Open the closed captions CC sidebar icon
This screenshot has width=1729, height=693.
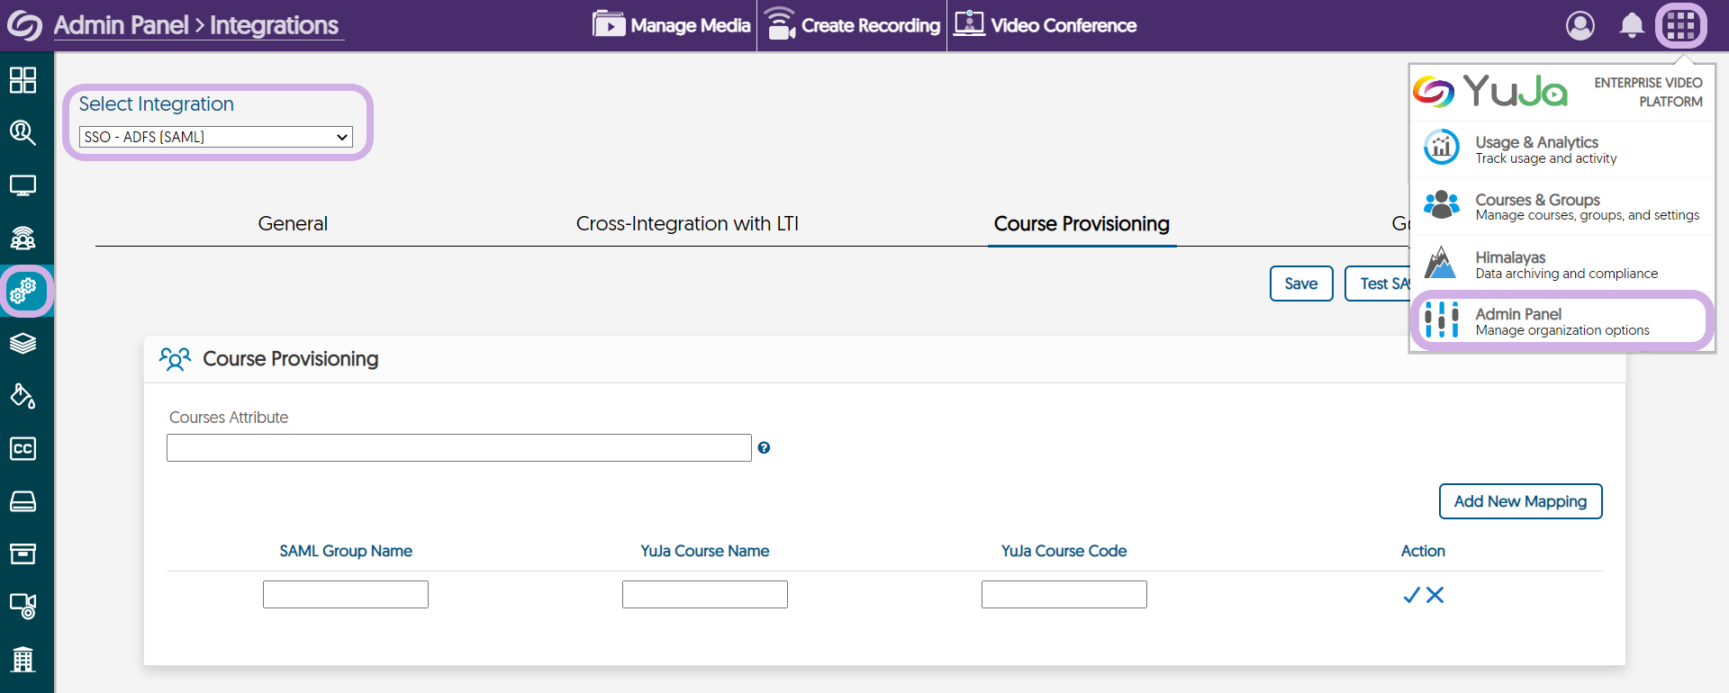click(23, 448)
